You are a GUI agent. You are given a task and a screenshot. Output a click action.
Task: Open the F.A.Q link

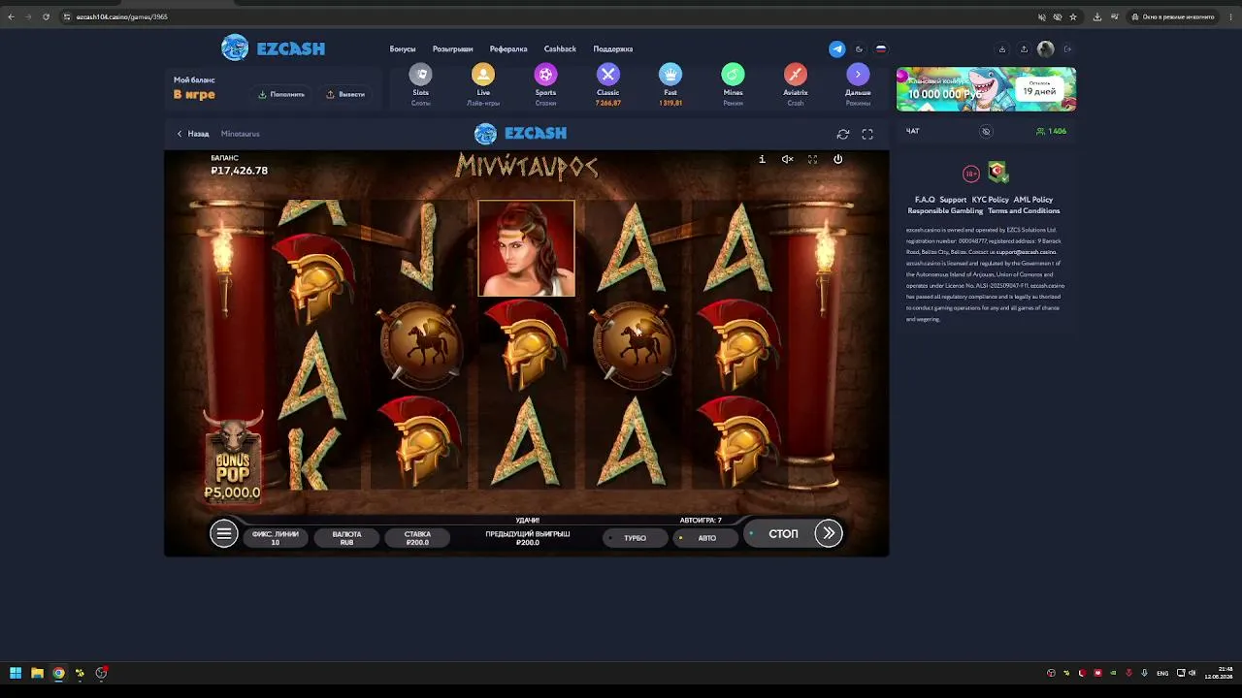[x=925, y=200]
